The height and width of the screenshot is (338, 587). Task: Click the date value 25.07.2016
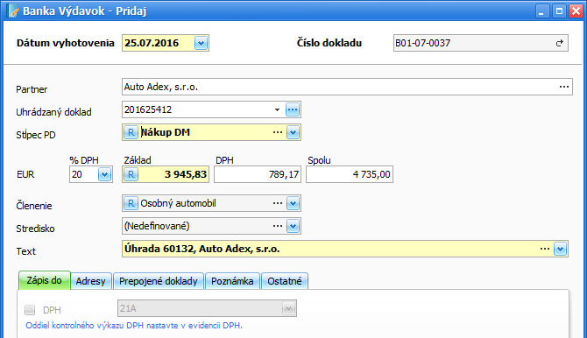click(x=152, y=43)
